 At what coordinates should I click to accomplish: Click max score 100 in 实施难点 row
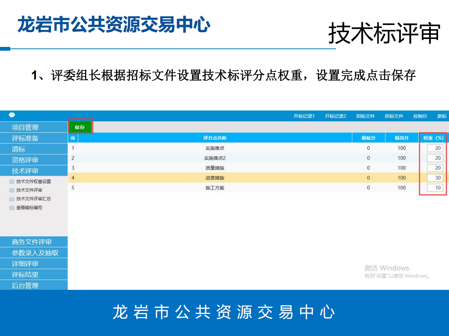click(401, 148)
